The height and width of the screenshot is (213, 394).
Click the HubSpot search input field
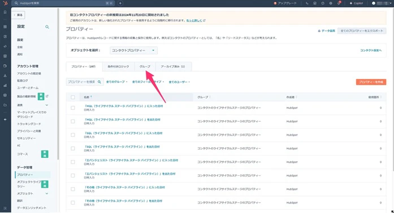point(63,3)
